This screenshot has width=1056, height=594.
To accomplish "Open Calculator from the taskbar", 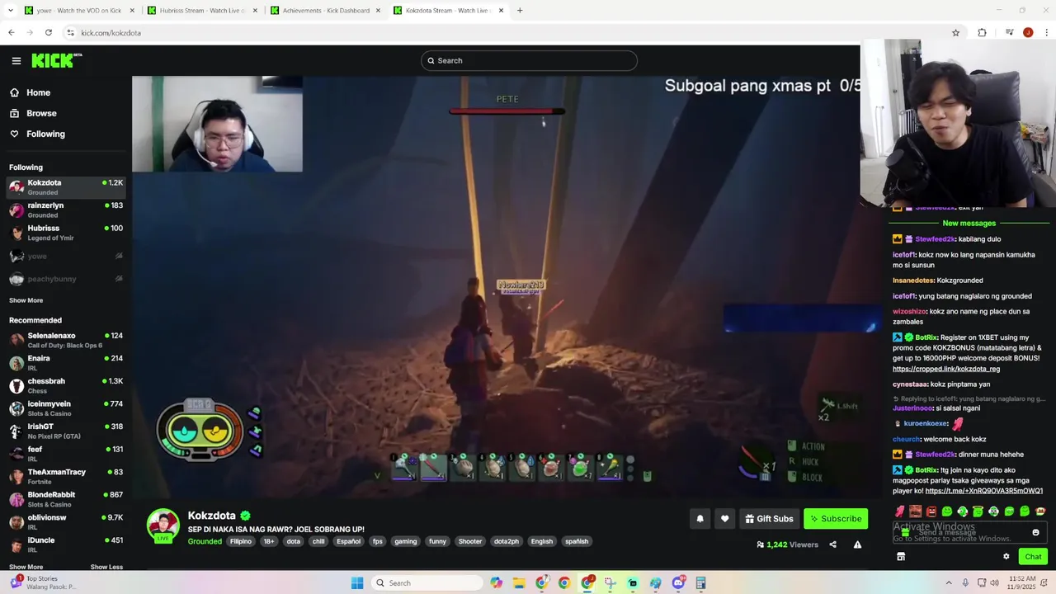I will [x=700, y=582].
